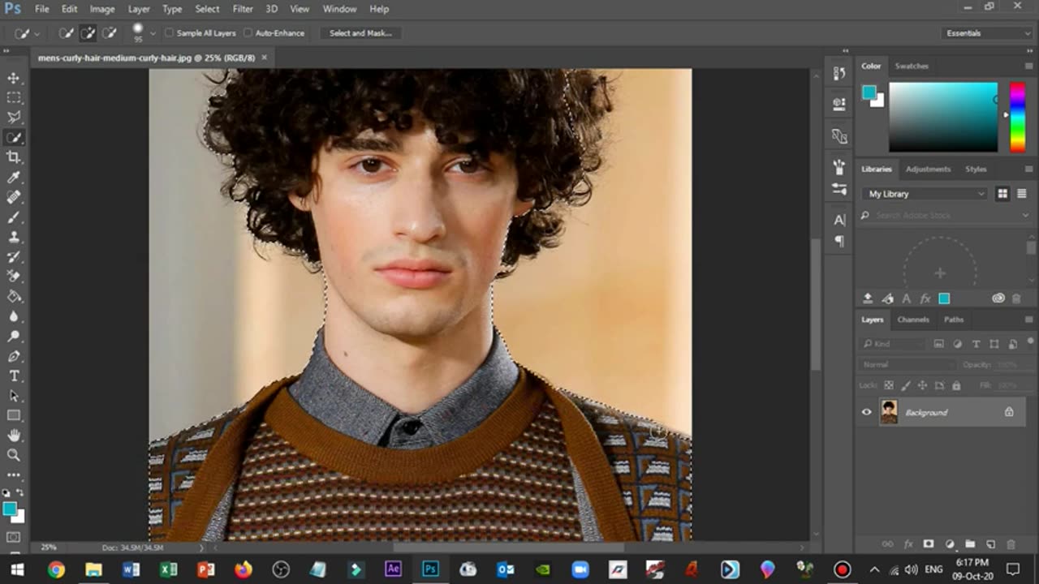Image resolution: width=1039 pixels, height=584 pixels.
Task: Switch to the Swatches tab
Action: point(912,66)
